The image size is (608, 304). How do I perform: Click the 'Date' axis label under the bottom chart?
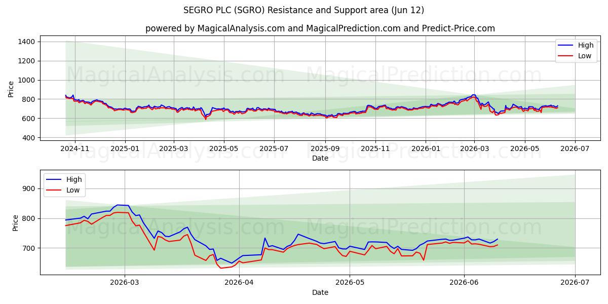pyautogui.click(x=320, y=292)
